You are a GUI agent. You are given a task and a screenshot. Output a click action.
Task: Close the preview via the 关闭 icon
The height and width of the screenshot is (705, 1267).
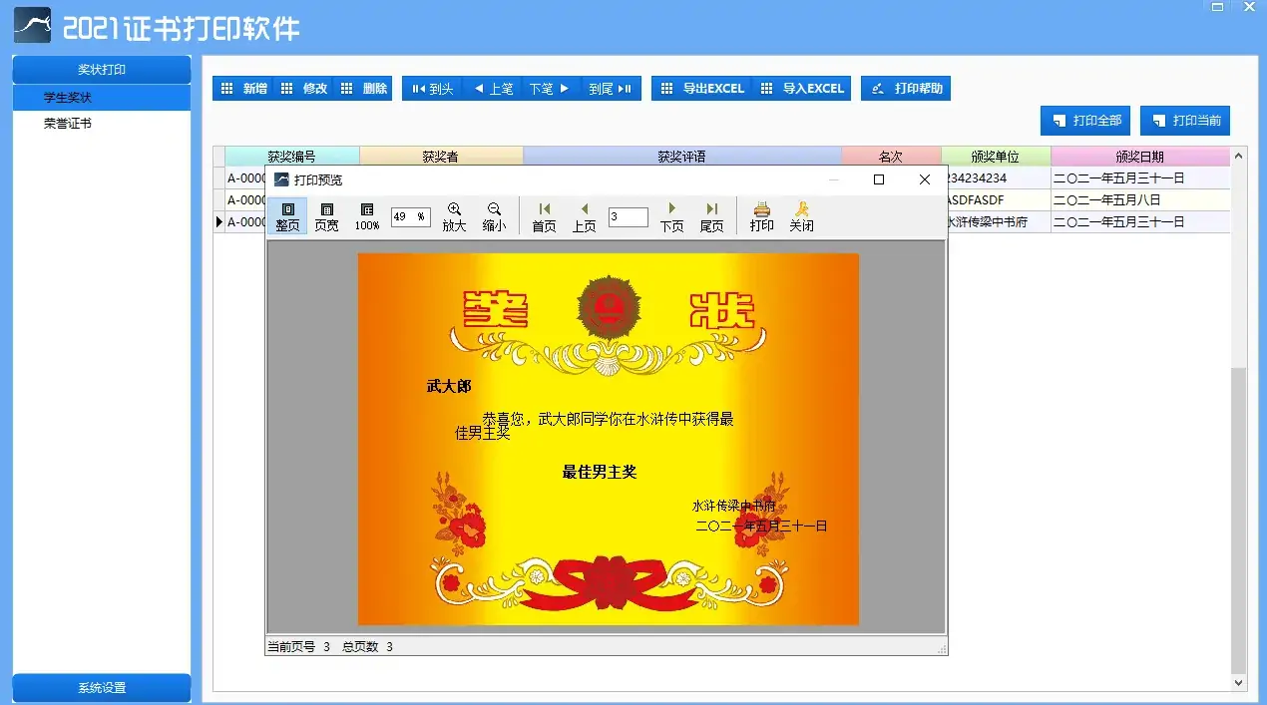[x=800, y=215]
